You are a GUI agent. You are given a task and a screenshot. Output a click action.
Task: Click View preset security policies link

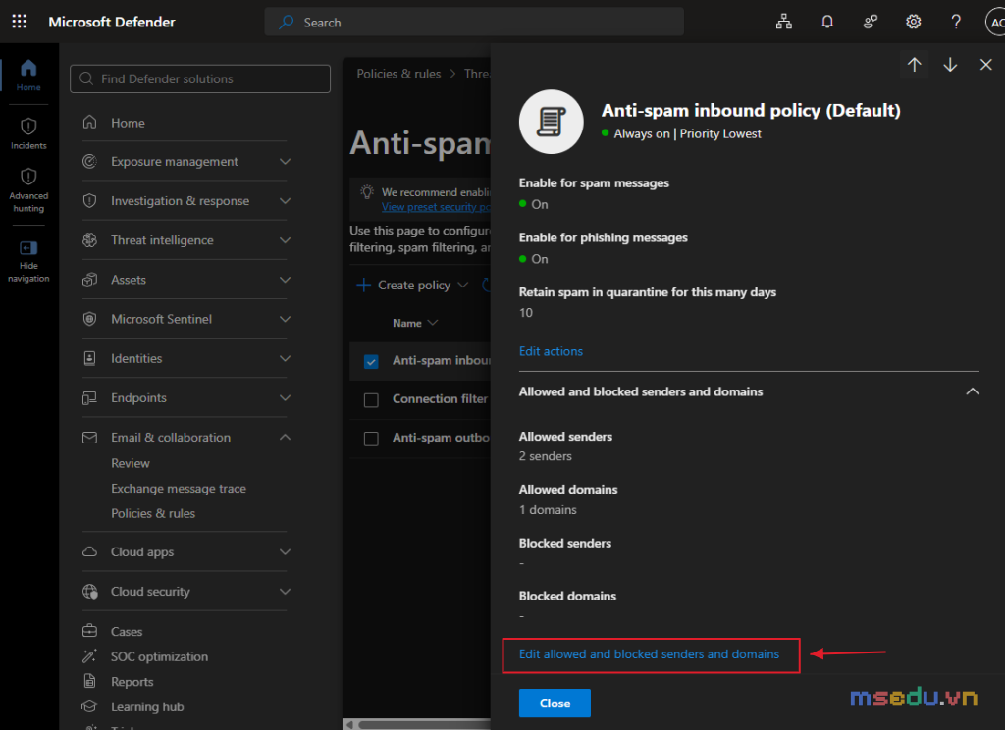[x=436, y=207]
